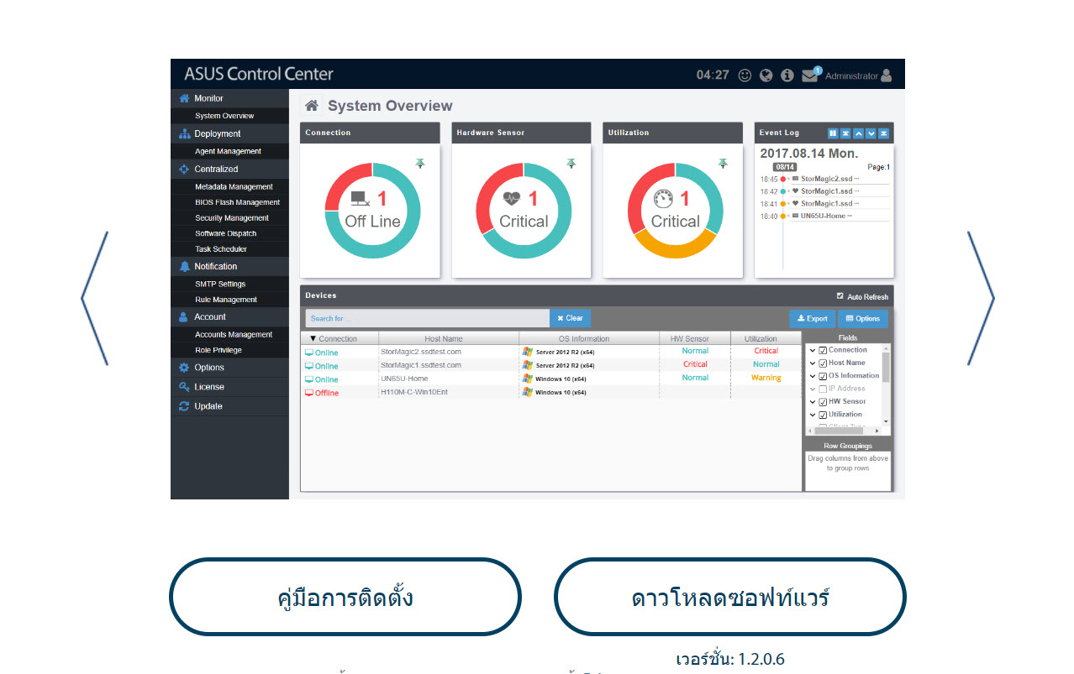Screen dimensions: 1074x674
Task: Click the smiley face icon in header
Action: (x=745, y=75)
